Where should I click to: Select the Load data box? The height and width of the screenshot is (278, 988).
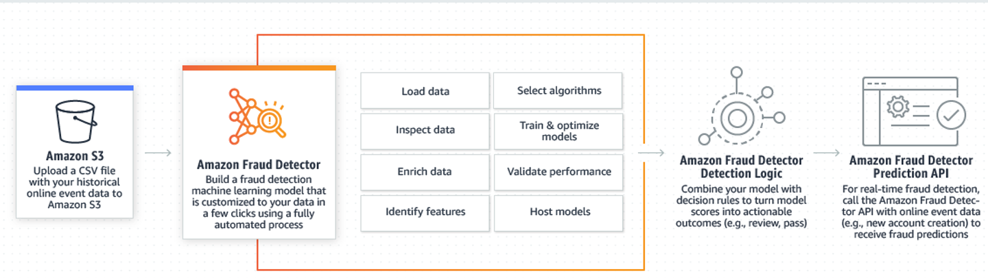click(x=425, y=91)
